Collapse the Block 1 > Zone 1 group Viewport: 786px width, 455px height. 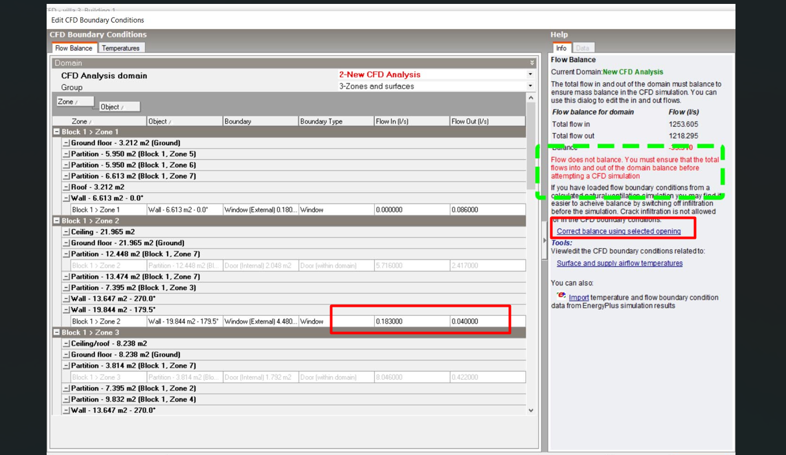pyautogui.click(x=57, y=132)
